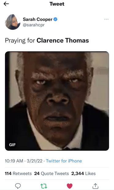This screenshot has height=190, width=114.
Task: Open the three-dots more options menu
Action: [x=106, y=19]
